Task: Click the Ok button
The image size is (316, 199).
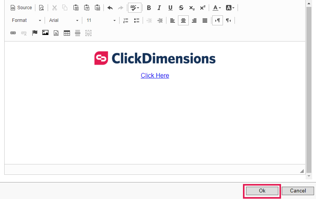Action: [262, 191]
